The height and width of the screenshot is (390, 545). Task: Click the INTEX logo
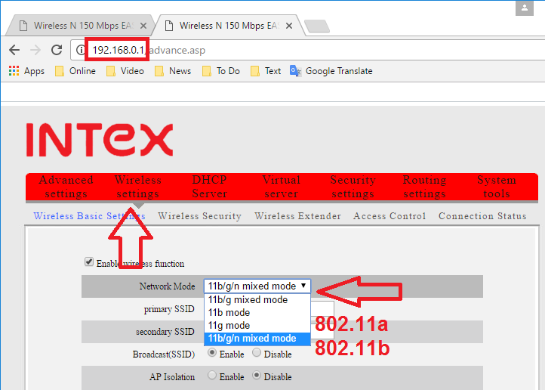[100, 140]
